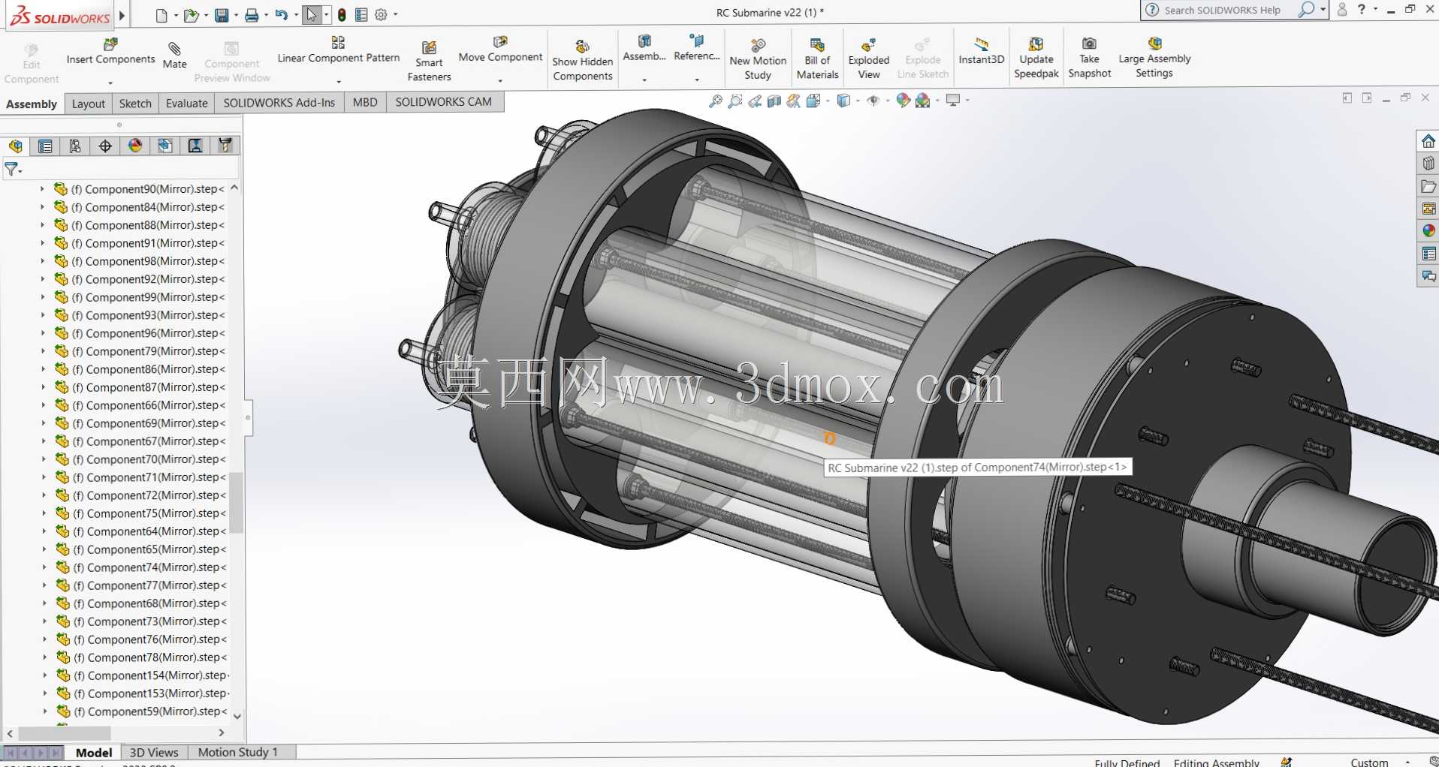The width and height of the screenshot is (1439, 767).
Task: Expand the Insert Components dropdown arrow
Action: click(x=110, y=82)
